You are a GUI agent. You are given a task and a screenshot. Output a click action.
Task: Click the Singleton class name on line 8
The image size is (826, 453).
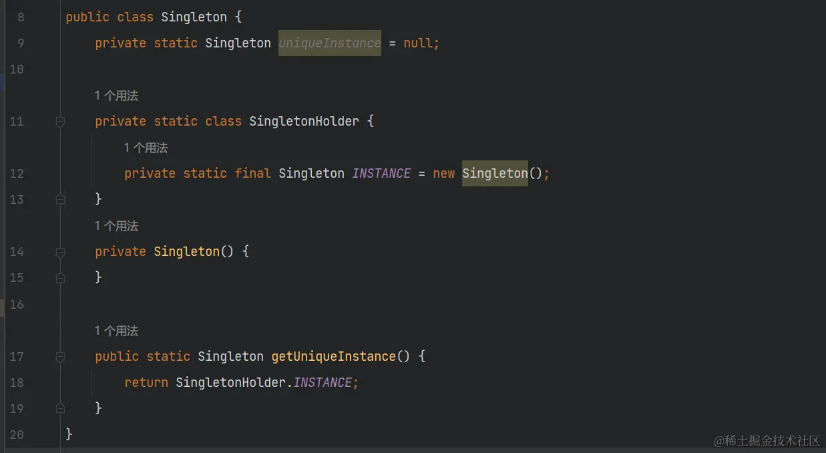pos(194,17)
